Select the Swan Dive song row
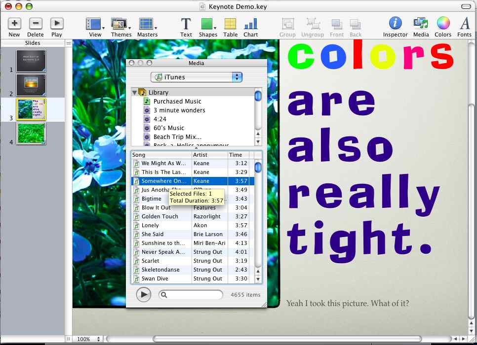This screenshot has height=345, width=477. 193,278
